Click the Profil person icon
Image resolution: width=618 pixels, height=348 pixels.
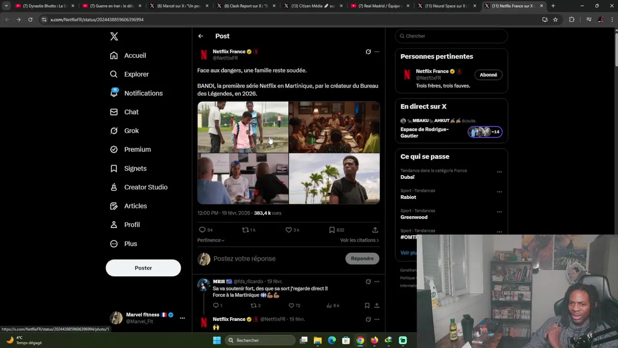pyautogui.click(x=114, y=225)
